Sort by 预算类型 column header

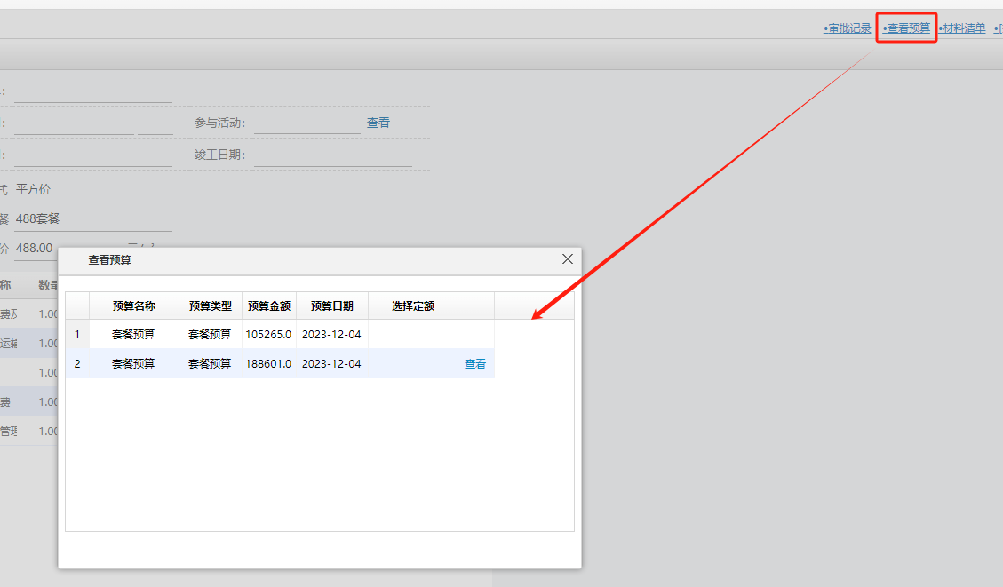211,305
